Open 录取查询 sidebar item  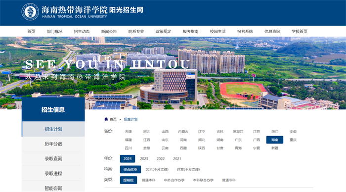point(53,159)
